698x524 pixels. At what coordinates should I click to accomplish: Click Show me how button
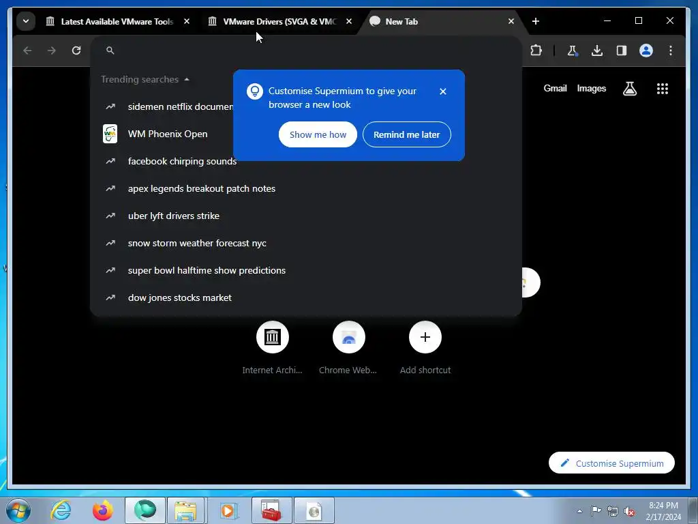click(318, 134)
